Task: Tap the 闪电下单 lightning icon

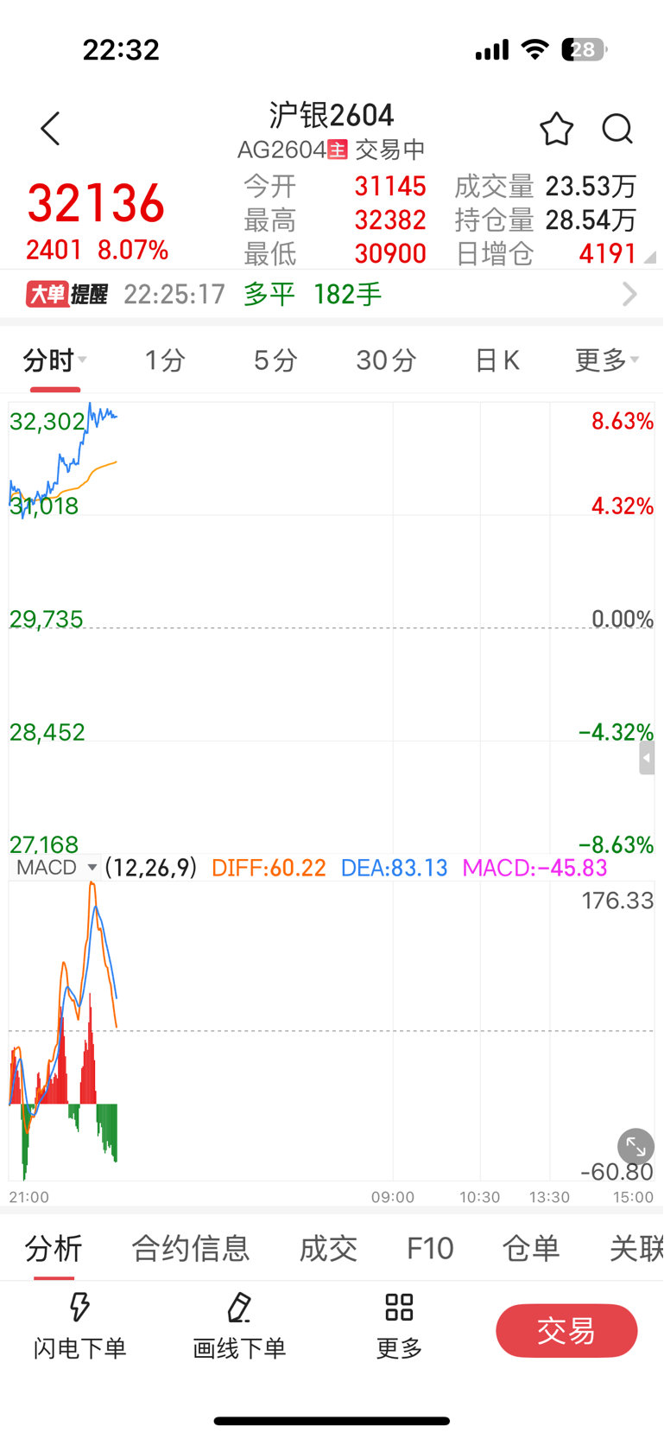Action: coord(79,1307)
